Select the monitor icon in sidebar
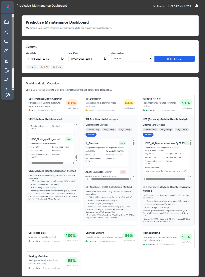Viewport: 205px width, 277px height. (6, 42)
